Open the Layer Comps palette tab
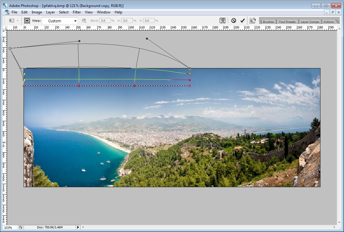Image resolution: width=344 pixels, height=232 pixels. click(309, 22)
